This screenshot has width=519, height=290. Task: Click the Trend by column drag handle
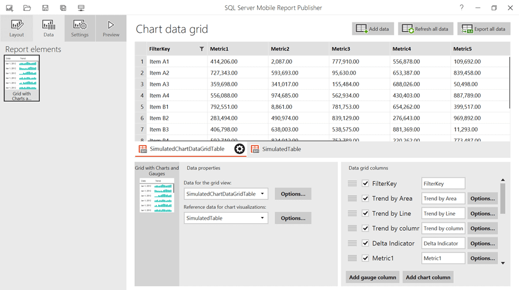tap(352, 228)
